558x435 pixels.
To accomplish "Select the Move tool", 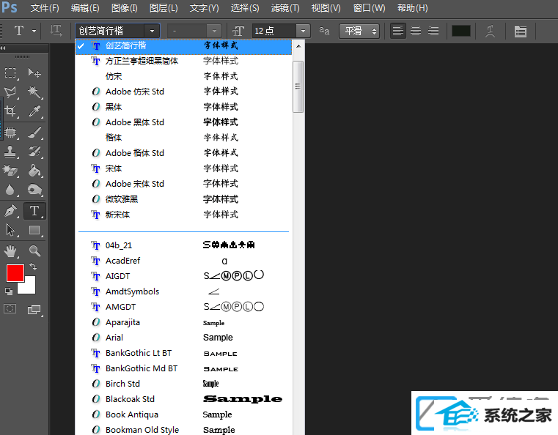I will click(34, 73).
